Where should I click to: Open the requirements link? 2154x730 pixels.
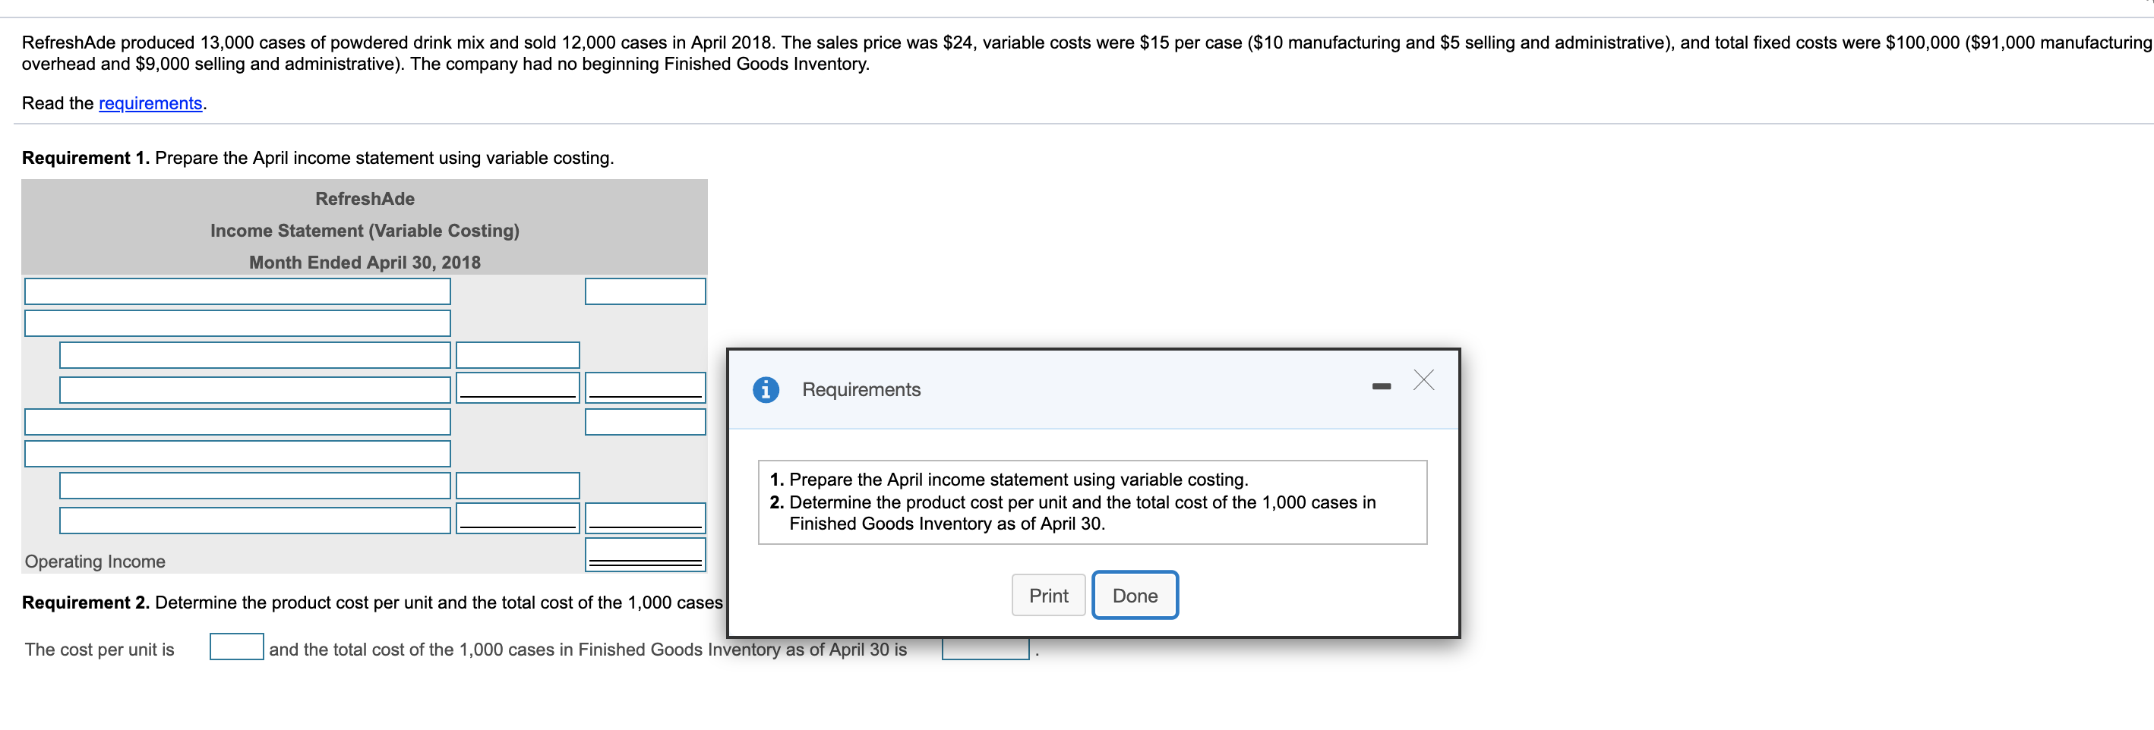pos(150,102)
